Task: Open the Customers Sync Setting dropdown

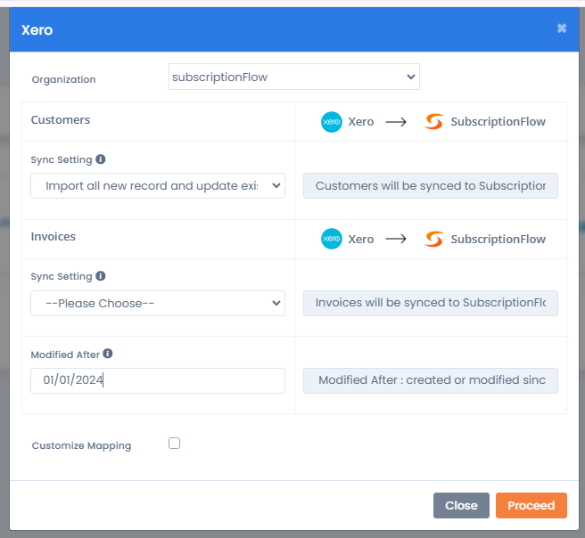Action: click(x=158, y=185)
